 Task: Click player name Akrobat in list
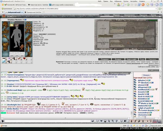(x=144, y=83)
